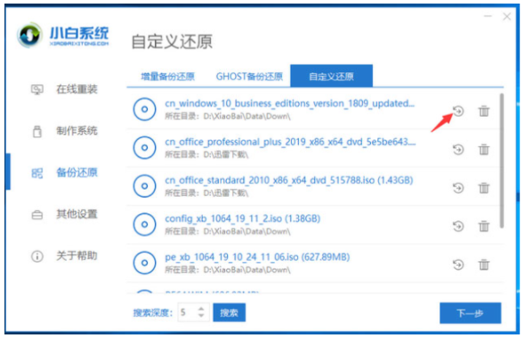Click USB icon beside 制作系统
525x338 pixels.
coord(37,131)
